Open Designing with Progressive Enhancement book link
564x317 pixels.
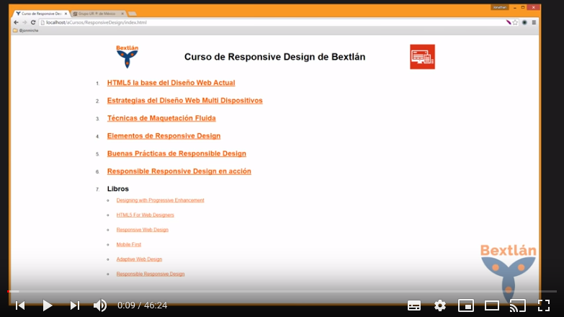160,200
